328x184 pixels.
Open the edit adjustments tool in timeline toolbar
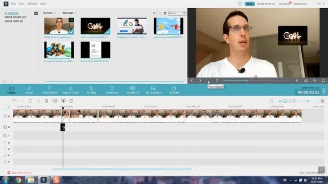point(30,101)
